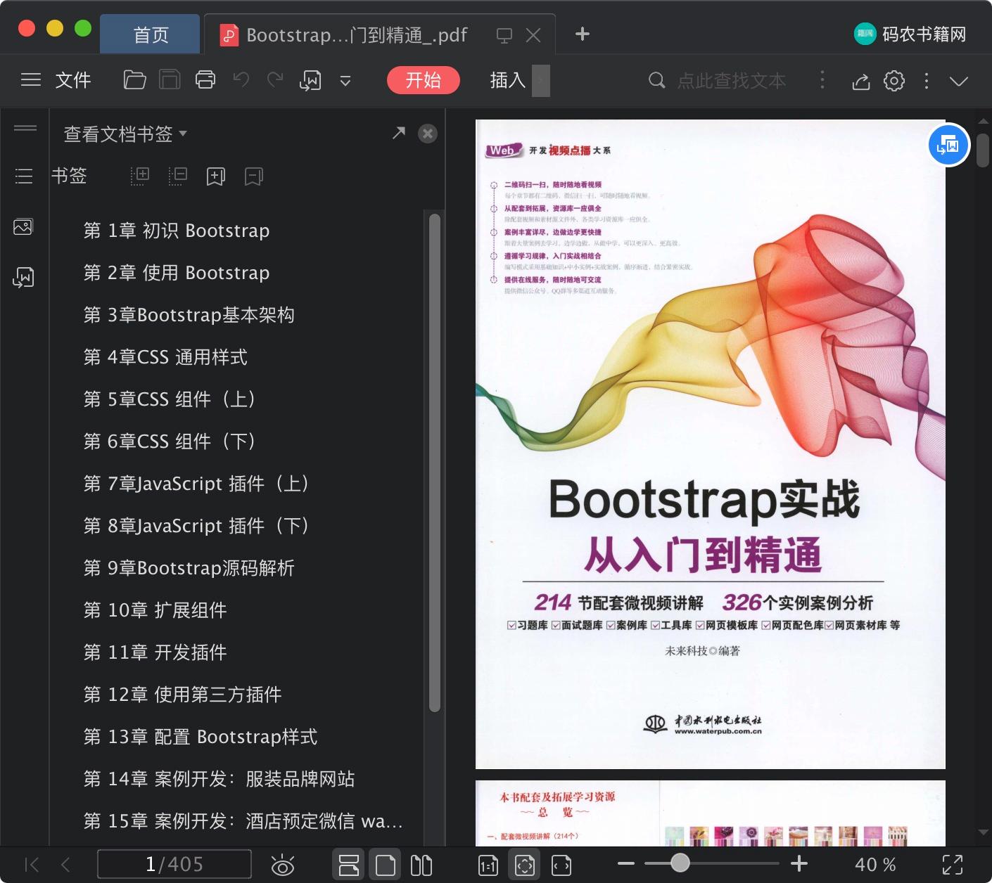Open the quick access toolbar dropdown arrow

coord(345,81)
